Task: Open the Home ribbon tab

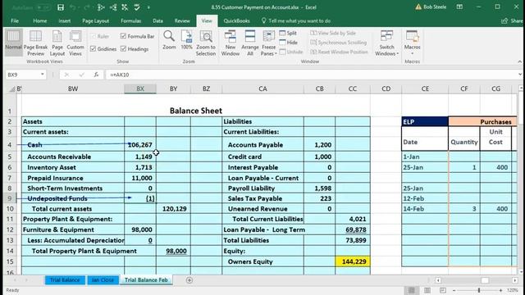Action: pyautogui.click(x=40, y=20)
